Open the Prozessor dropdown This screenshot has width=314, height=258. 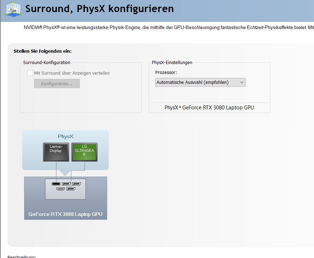[x=200, y=82]
